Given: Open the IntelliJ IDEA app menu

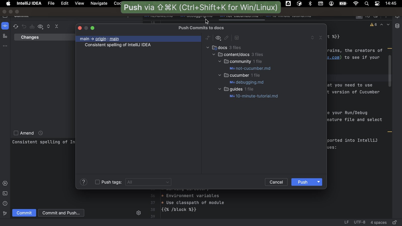Looking at the screenshot, I should pyautogui.click(x=29, y=3).
